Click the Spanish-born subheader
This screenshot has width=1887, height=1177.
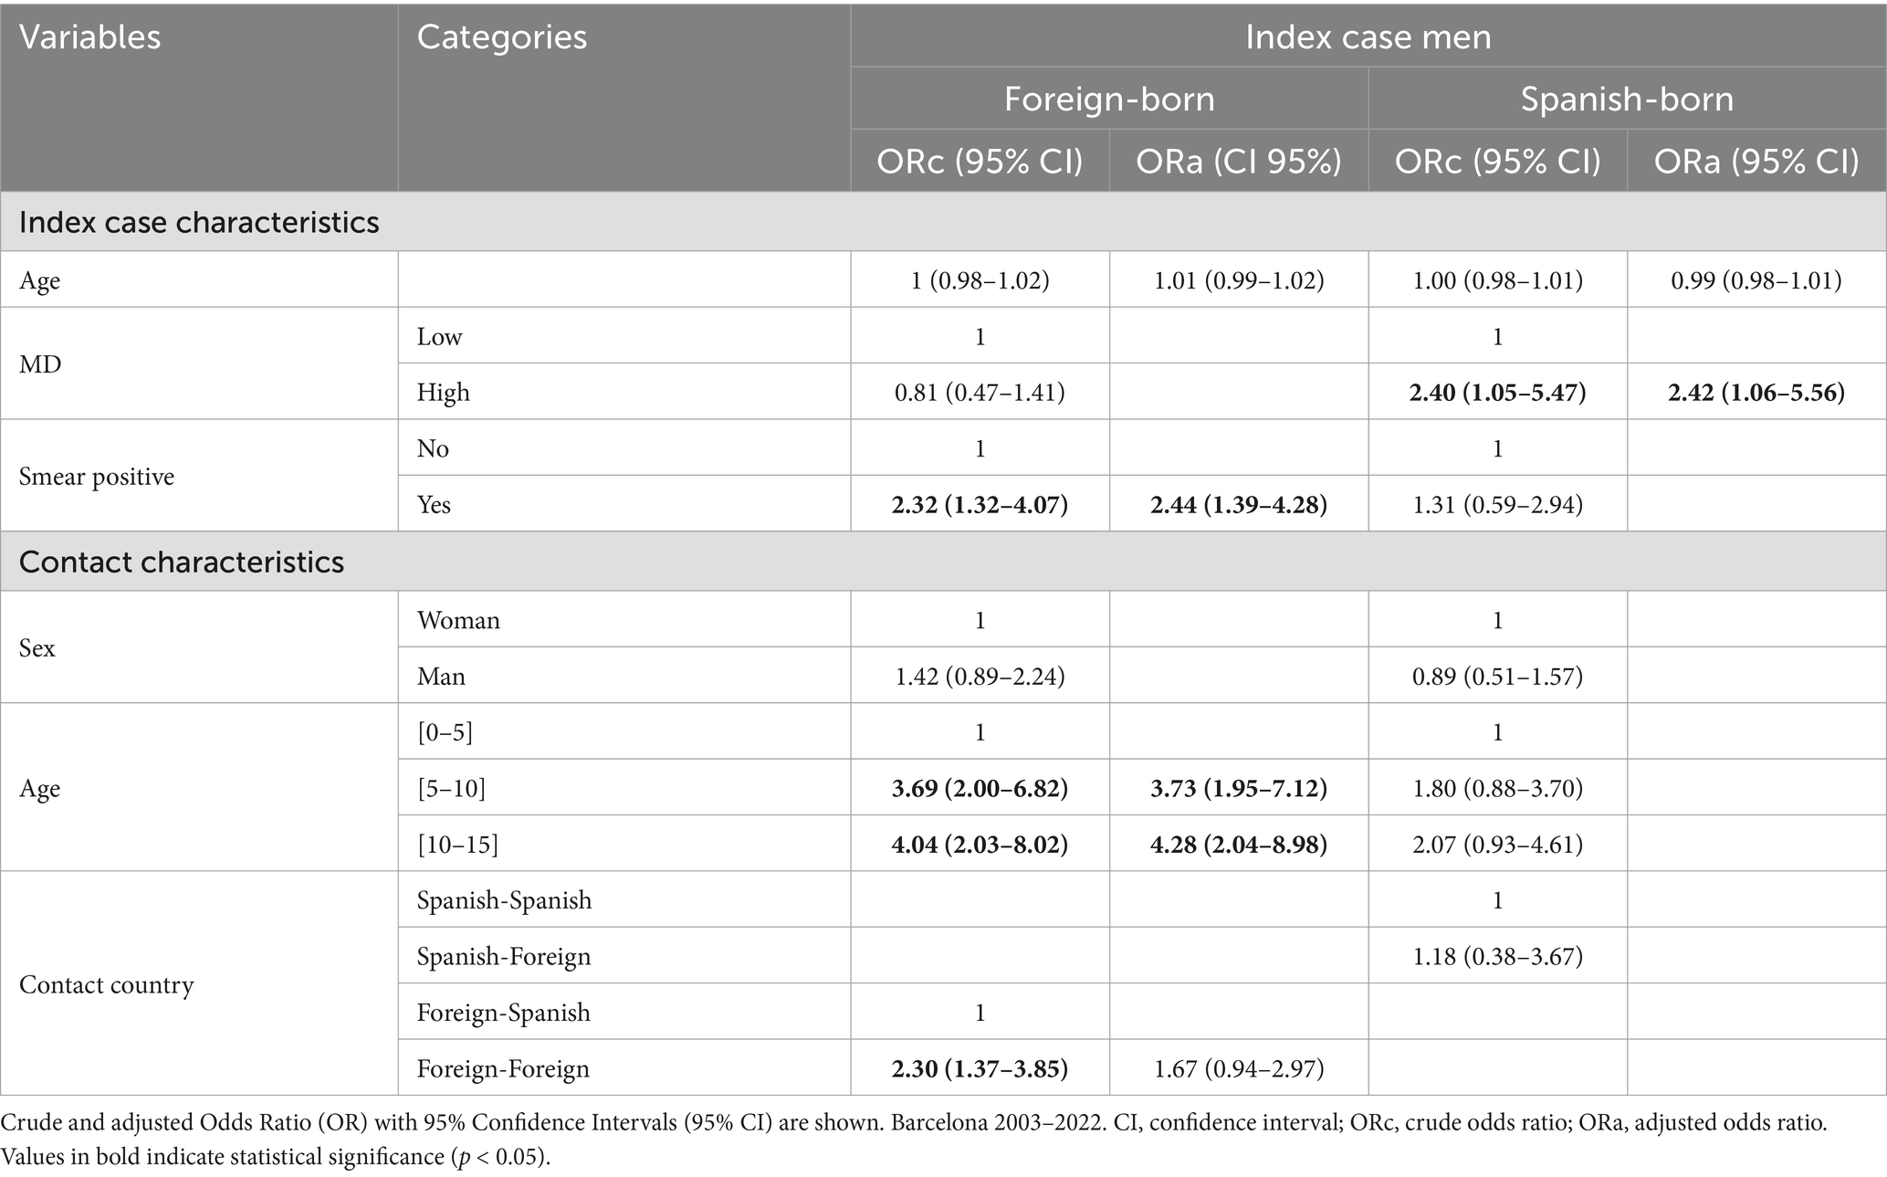point(1627,99)
